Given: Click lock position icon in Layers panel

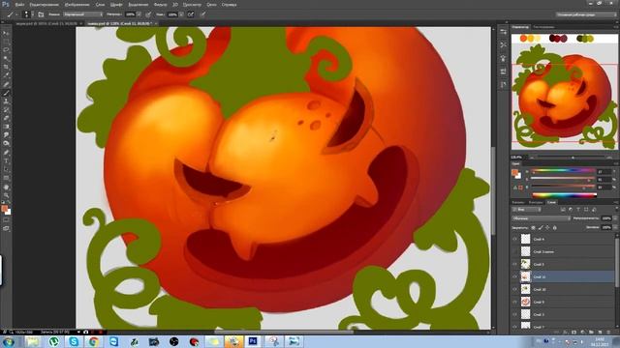Looking at the screenshot, I should tap(547, 228).
